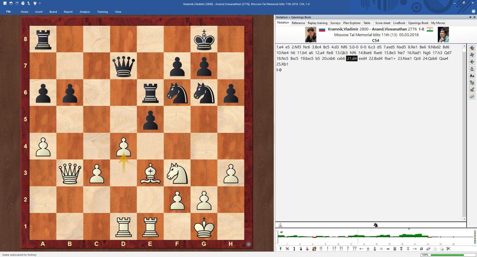Click notation scrollbar down arrow

(464, 219)
